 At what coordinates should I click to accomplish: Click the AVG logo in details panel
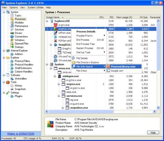click(50, 124)
